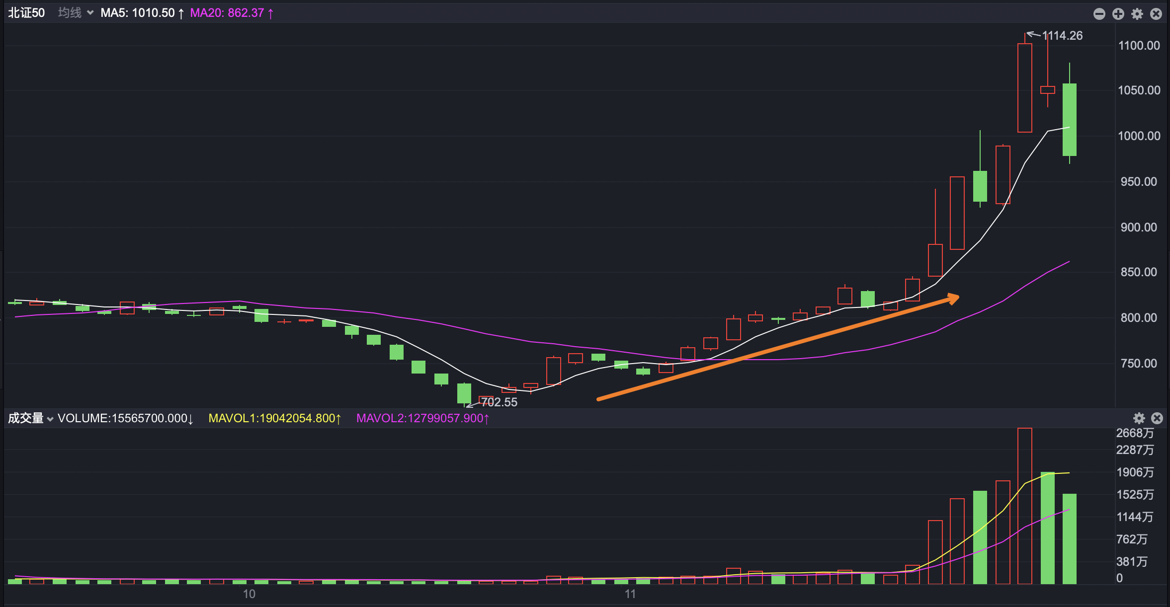Image resolution: width=1170 pixels, height=607 pixels.
Task: Click the 1114.26 high price marker
Action: click(1062, 36)
